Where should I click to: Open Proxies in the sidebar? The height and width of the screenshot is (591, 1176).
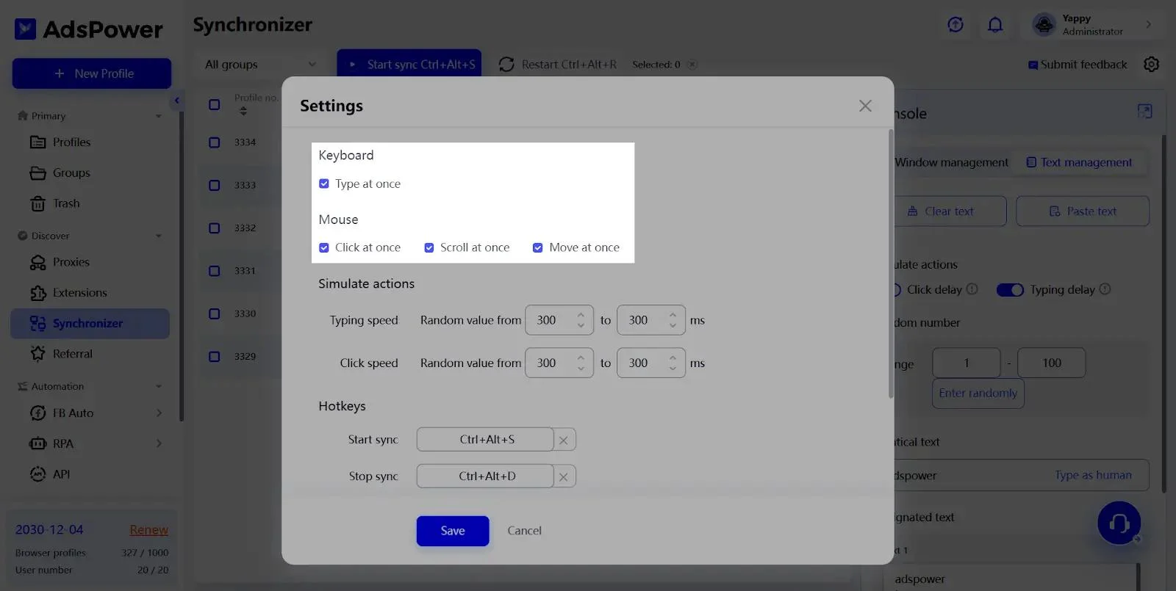click(x=71, y=262)
